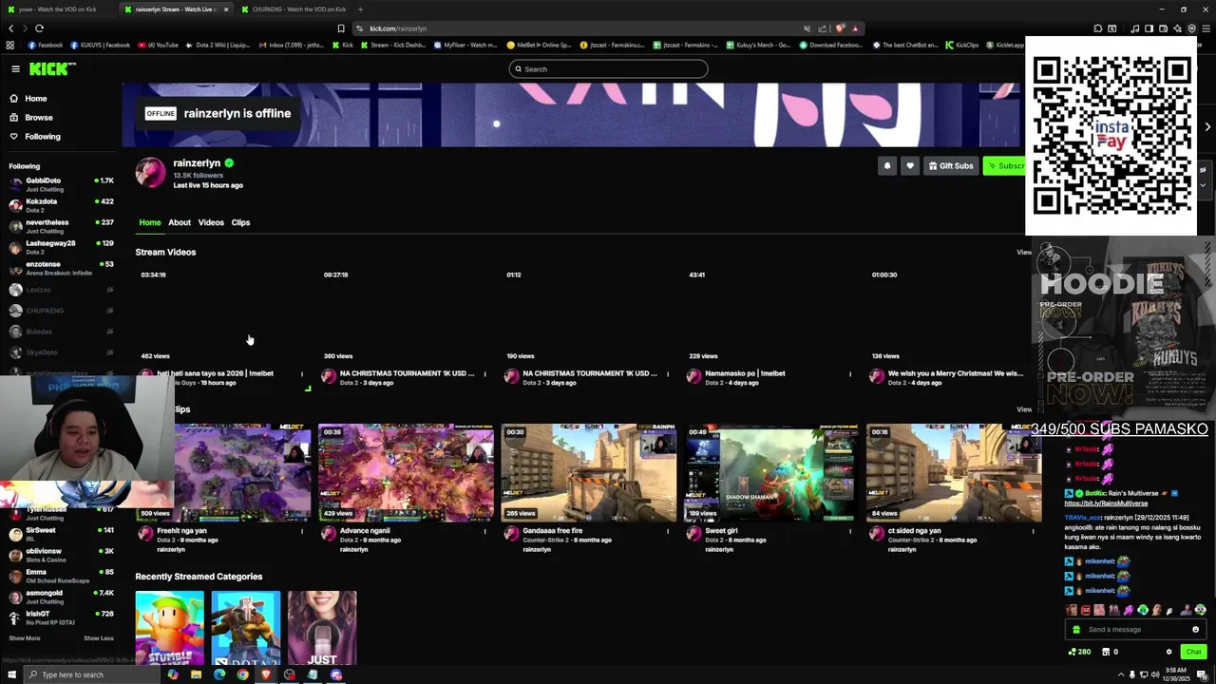Click the chat shop icon showing 0
The width and height of the screenshot is (1216, 684).
[x=1109, y=652]
